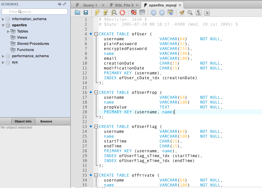
Task: Toggle limit rows grid icon
Action: [x=142, y=13]
